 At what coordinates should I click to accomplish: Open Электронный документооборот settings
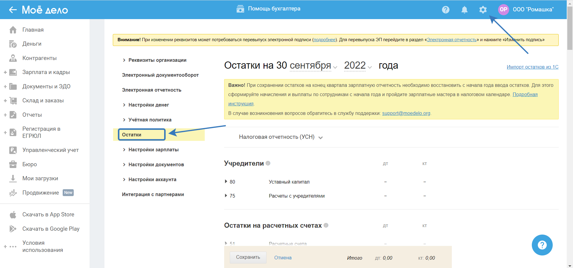pyautogui.click(x=160, y=75)
